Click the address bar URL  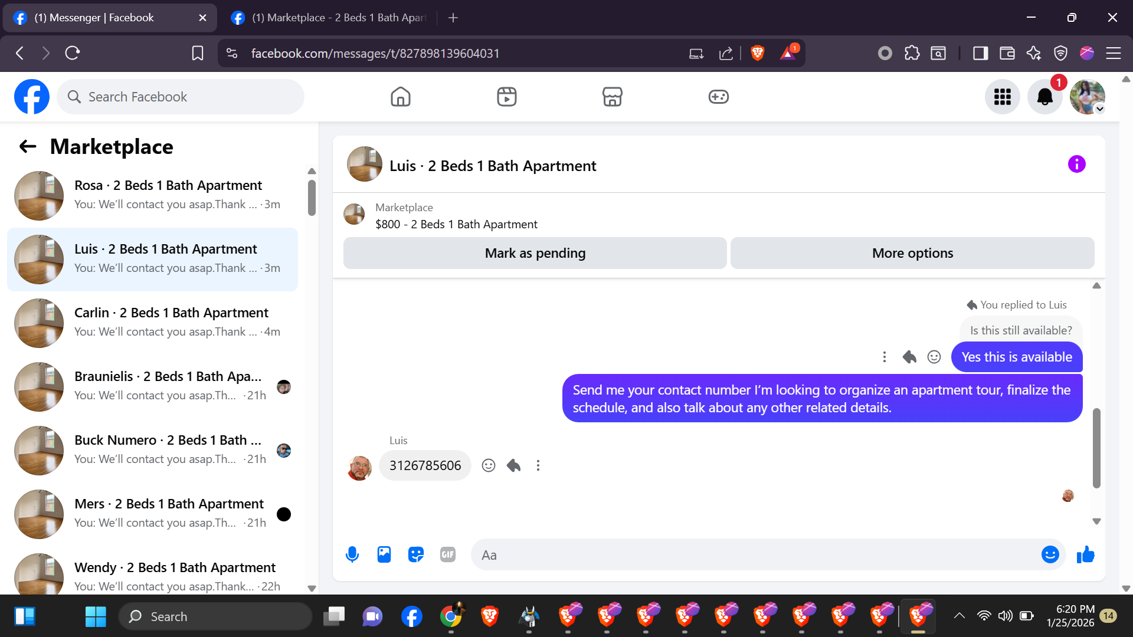(375, 53)
